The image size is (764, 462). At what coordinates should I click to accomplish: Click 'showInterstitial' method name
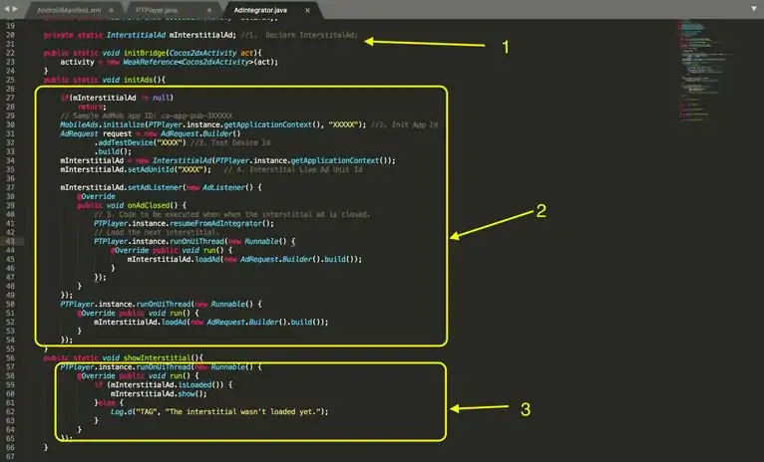(x=157, y=357)
